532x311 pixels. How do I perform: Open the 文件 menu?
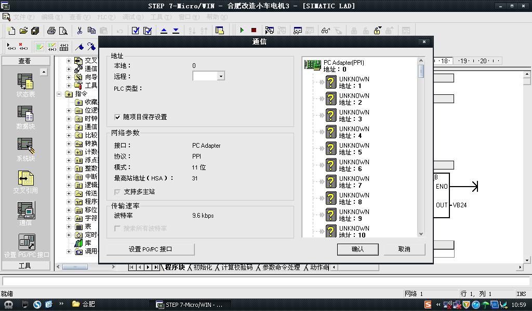[x=23, y=17]
